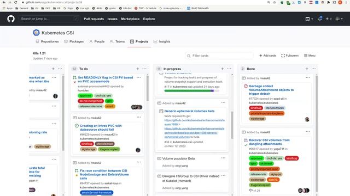Click the To do column scrollbar
Viewport: 350px width, 196px height.
pos(147,88)
